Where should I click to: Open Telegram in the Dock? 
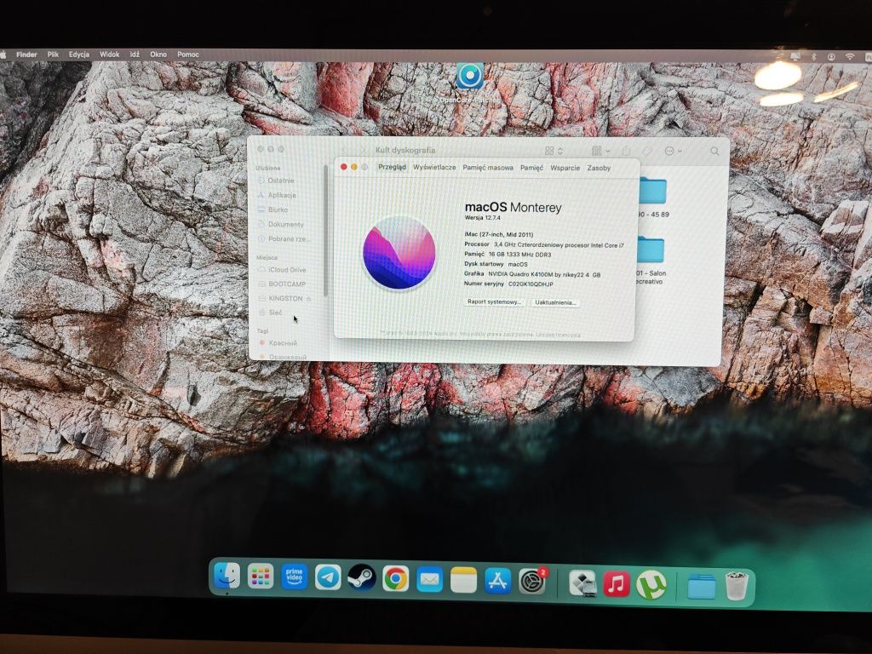tap(328, 578)
